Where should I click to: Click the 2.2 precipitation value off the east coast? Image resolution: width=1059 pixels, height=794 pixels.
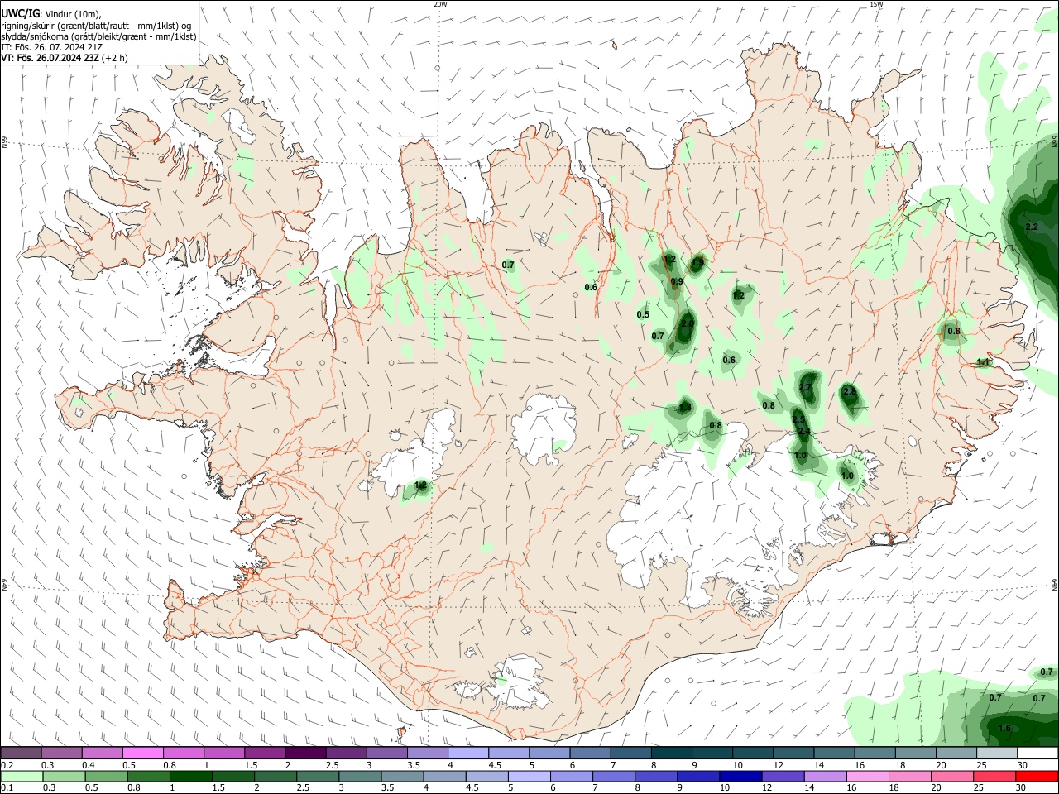(1032, 227)
